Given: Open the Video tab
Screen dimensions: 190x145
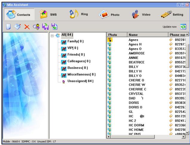Looking at the screenshot, I should click(141, 14).
